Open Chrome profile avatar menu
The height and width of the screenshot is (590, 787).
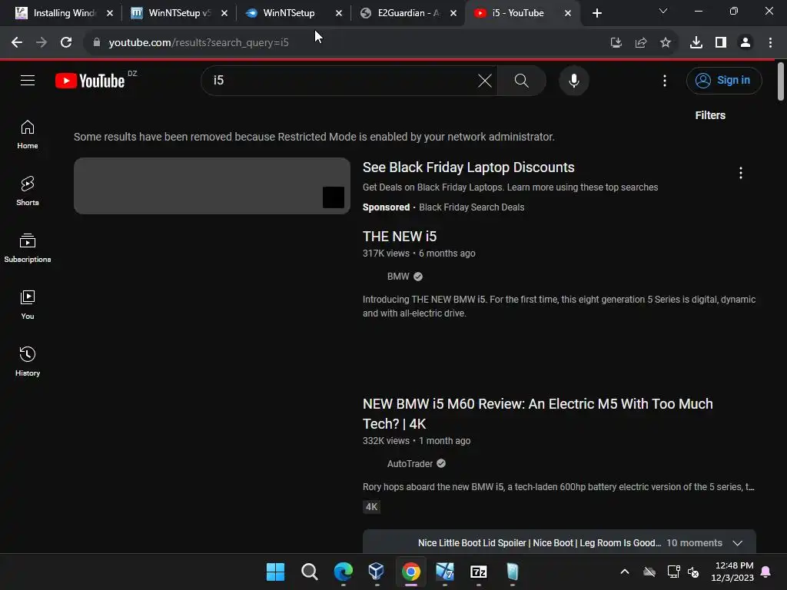click(745, 43)
